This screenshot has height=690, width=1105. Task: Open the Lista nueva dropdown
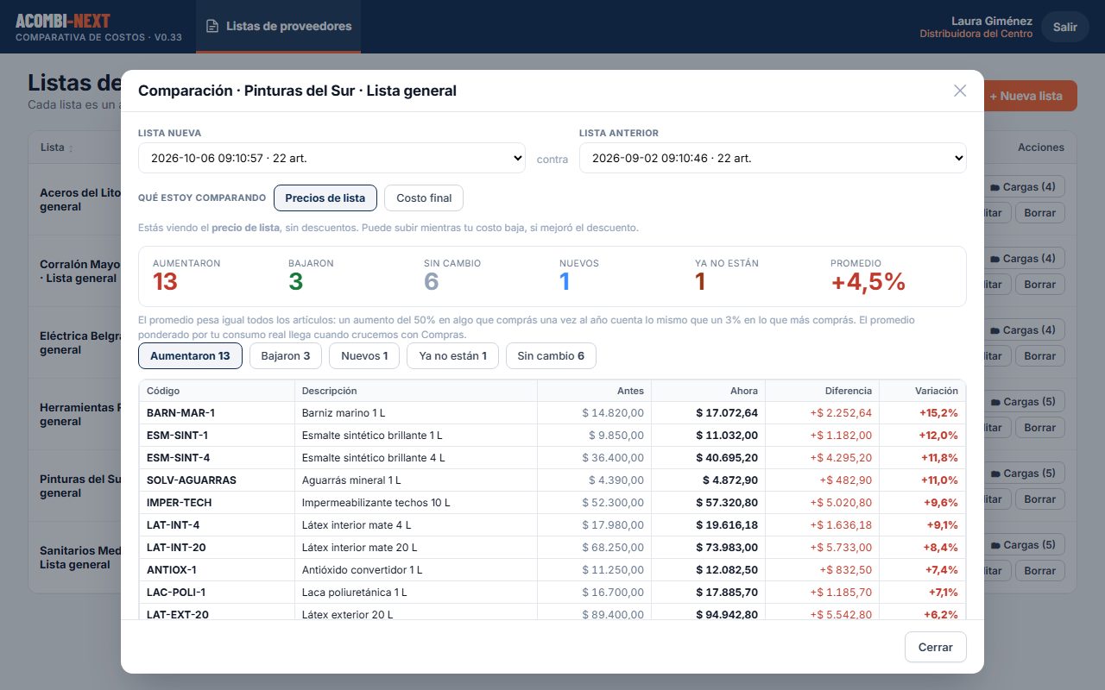331,158
